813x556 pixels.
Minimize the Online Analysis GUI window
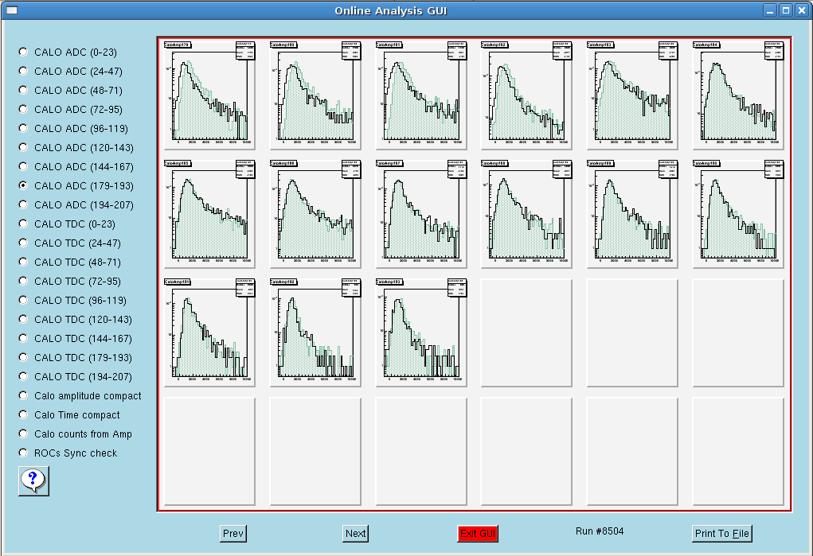click(x=770, y=10)
